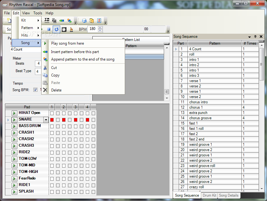
Task: Play the TOM-LOW pad sample
Action: 14,159
